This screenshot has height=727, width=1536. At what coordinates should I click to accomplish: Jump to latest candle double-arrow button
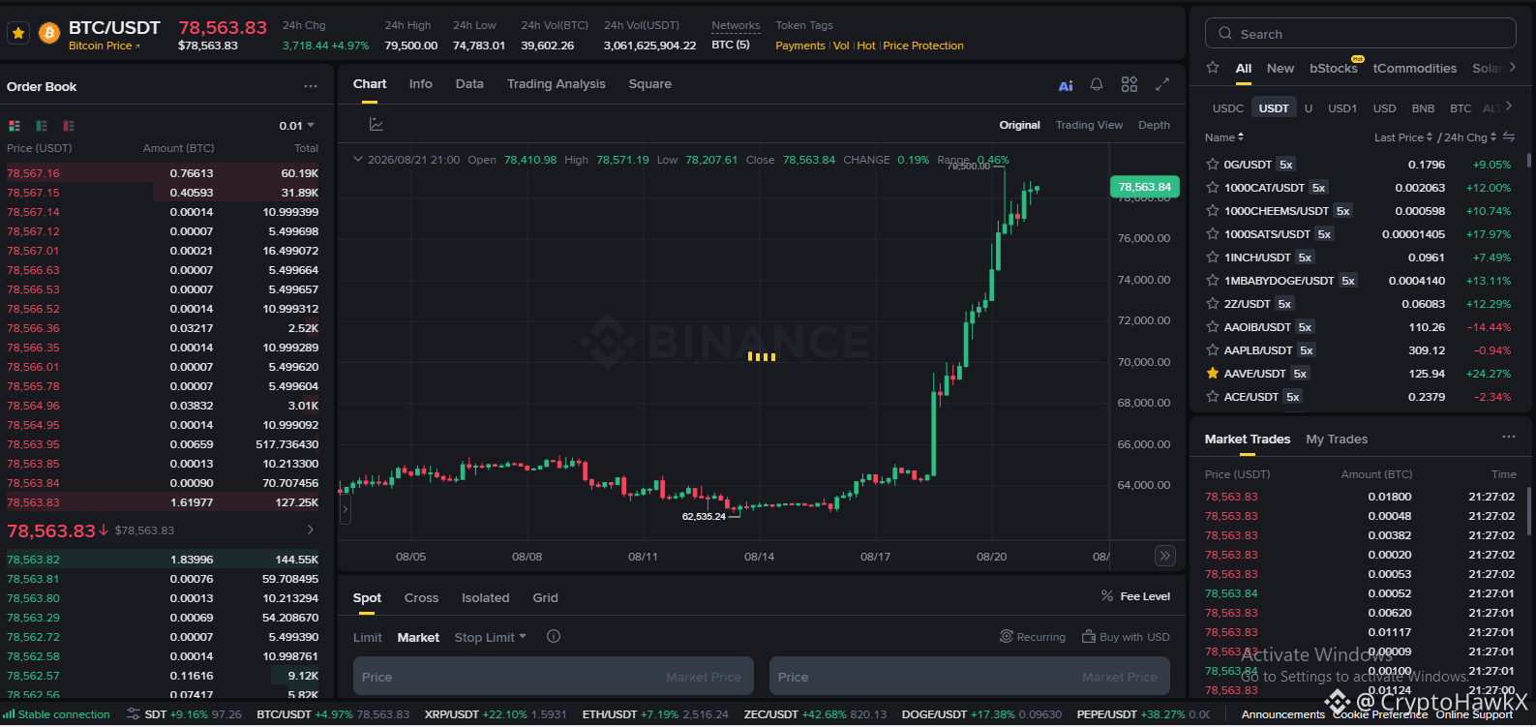1165,556
